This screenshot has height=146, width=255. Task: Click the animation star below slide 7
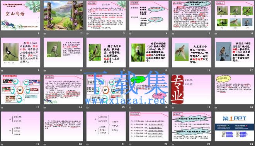[x=2, y=71]
